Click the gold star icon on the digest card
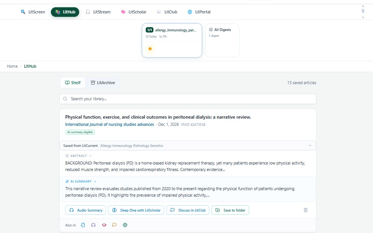This screenshot has height=233, width=373. coord(150,49)
